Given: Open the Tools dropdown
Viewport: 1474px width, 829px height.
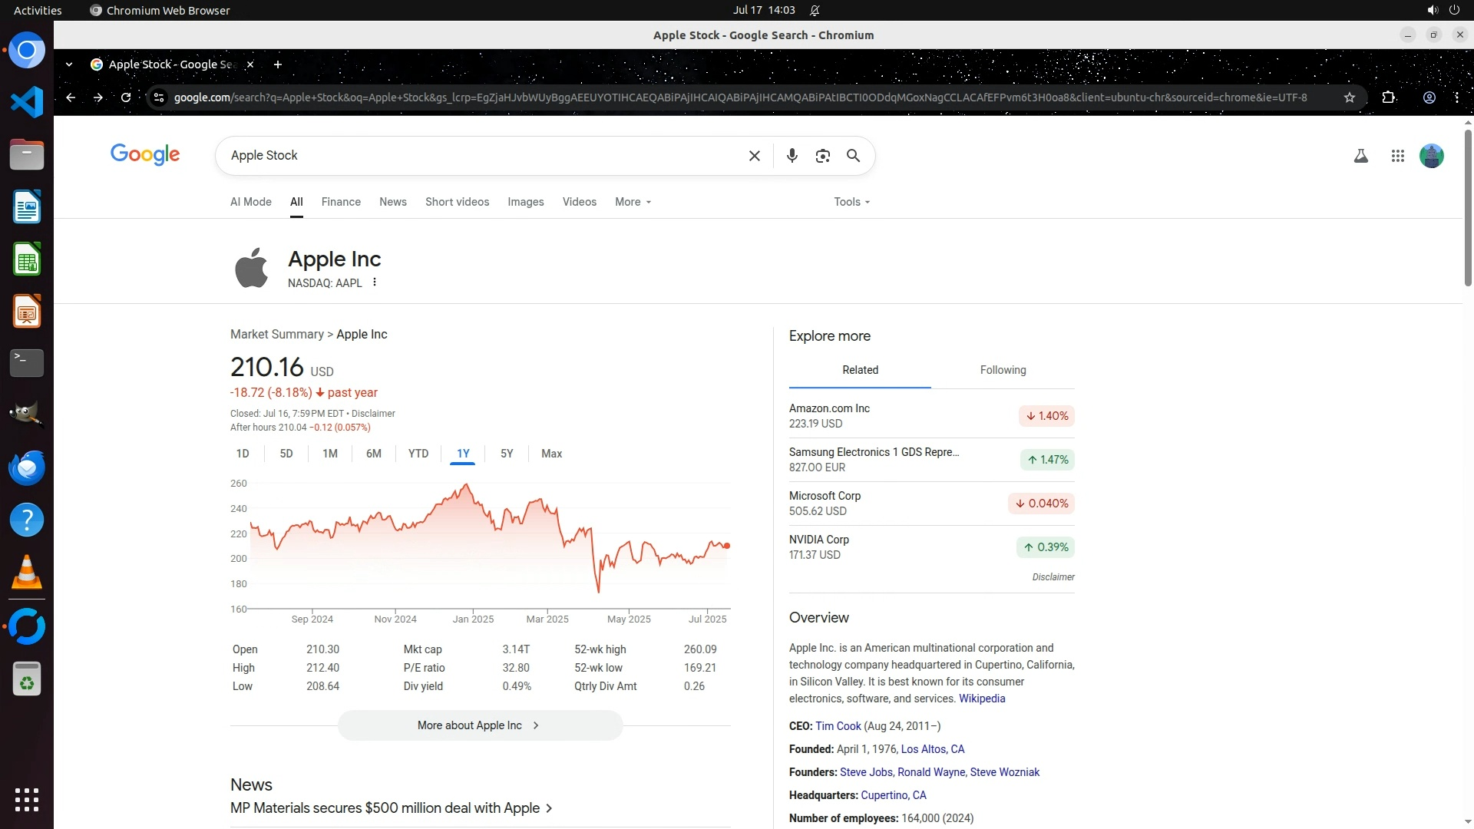Looking at the screenshot, I should [x=851, y=202].
